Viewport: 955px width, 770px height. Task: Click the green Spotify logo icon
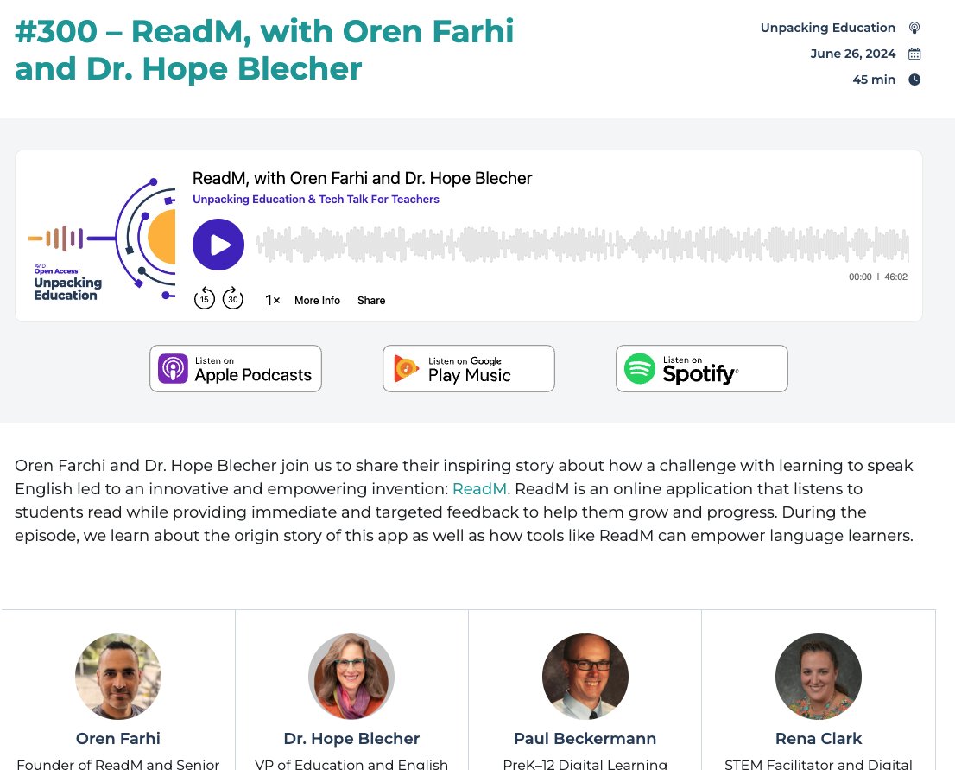click(x=640, y=369)
